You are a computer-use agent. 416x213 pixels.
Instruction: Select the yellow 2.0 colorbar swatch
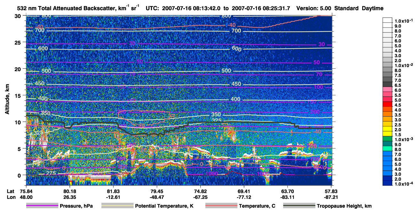point(388,129)
